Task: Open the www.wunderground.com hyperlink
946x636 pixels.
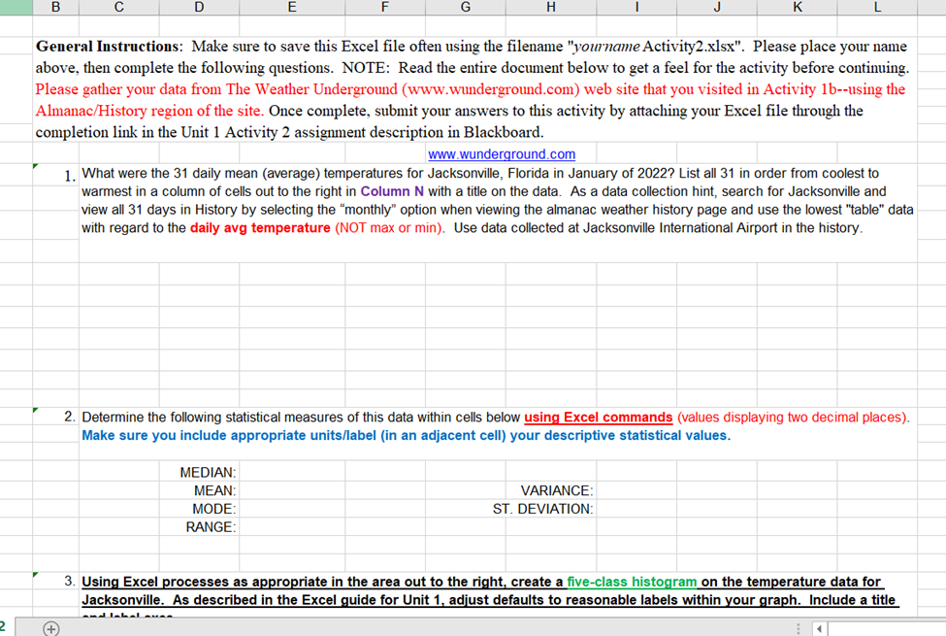Action: click(x=501, y=153)
